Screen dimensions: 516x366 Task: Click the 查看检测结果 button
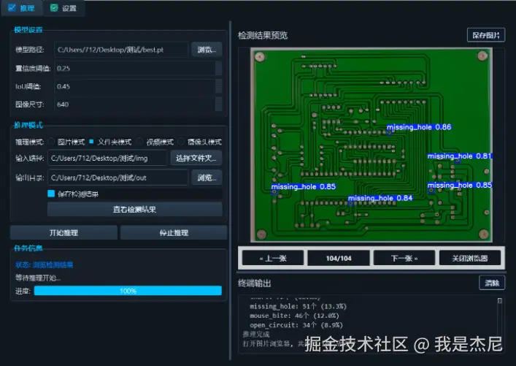[134, 210]
